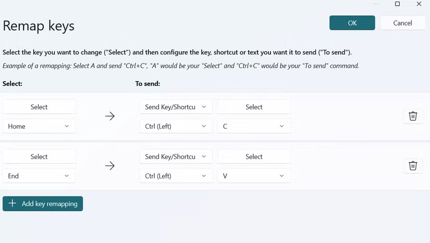Change the V key dropdown

point(254,176)
